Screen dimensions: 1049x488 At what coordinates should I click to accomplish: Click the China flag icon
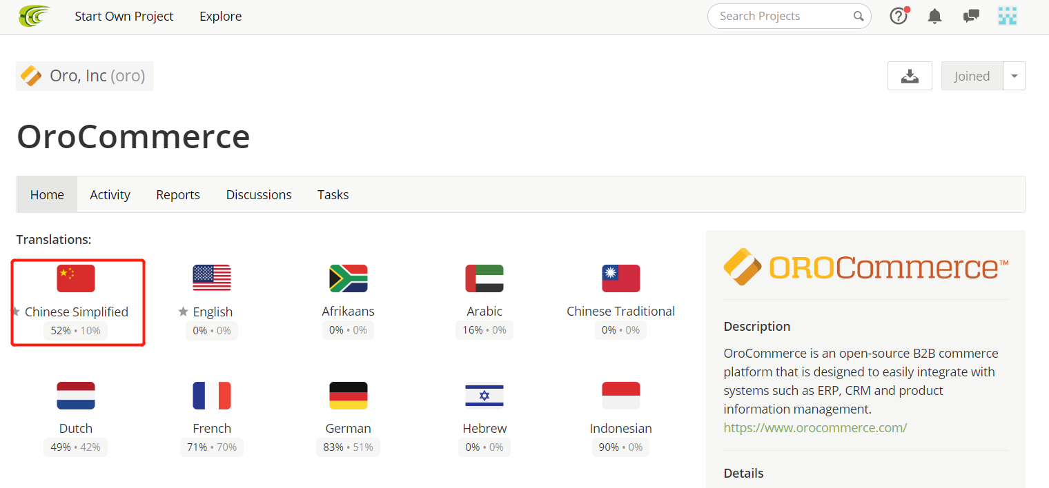click(x=76, y=278)
